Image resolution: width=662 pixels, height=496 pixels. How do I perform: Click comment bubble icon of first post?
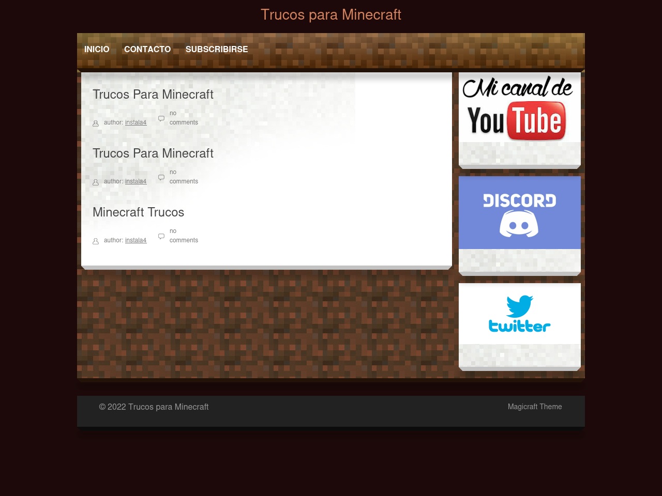coord(161,118)
